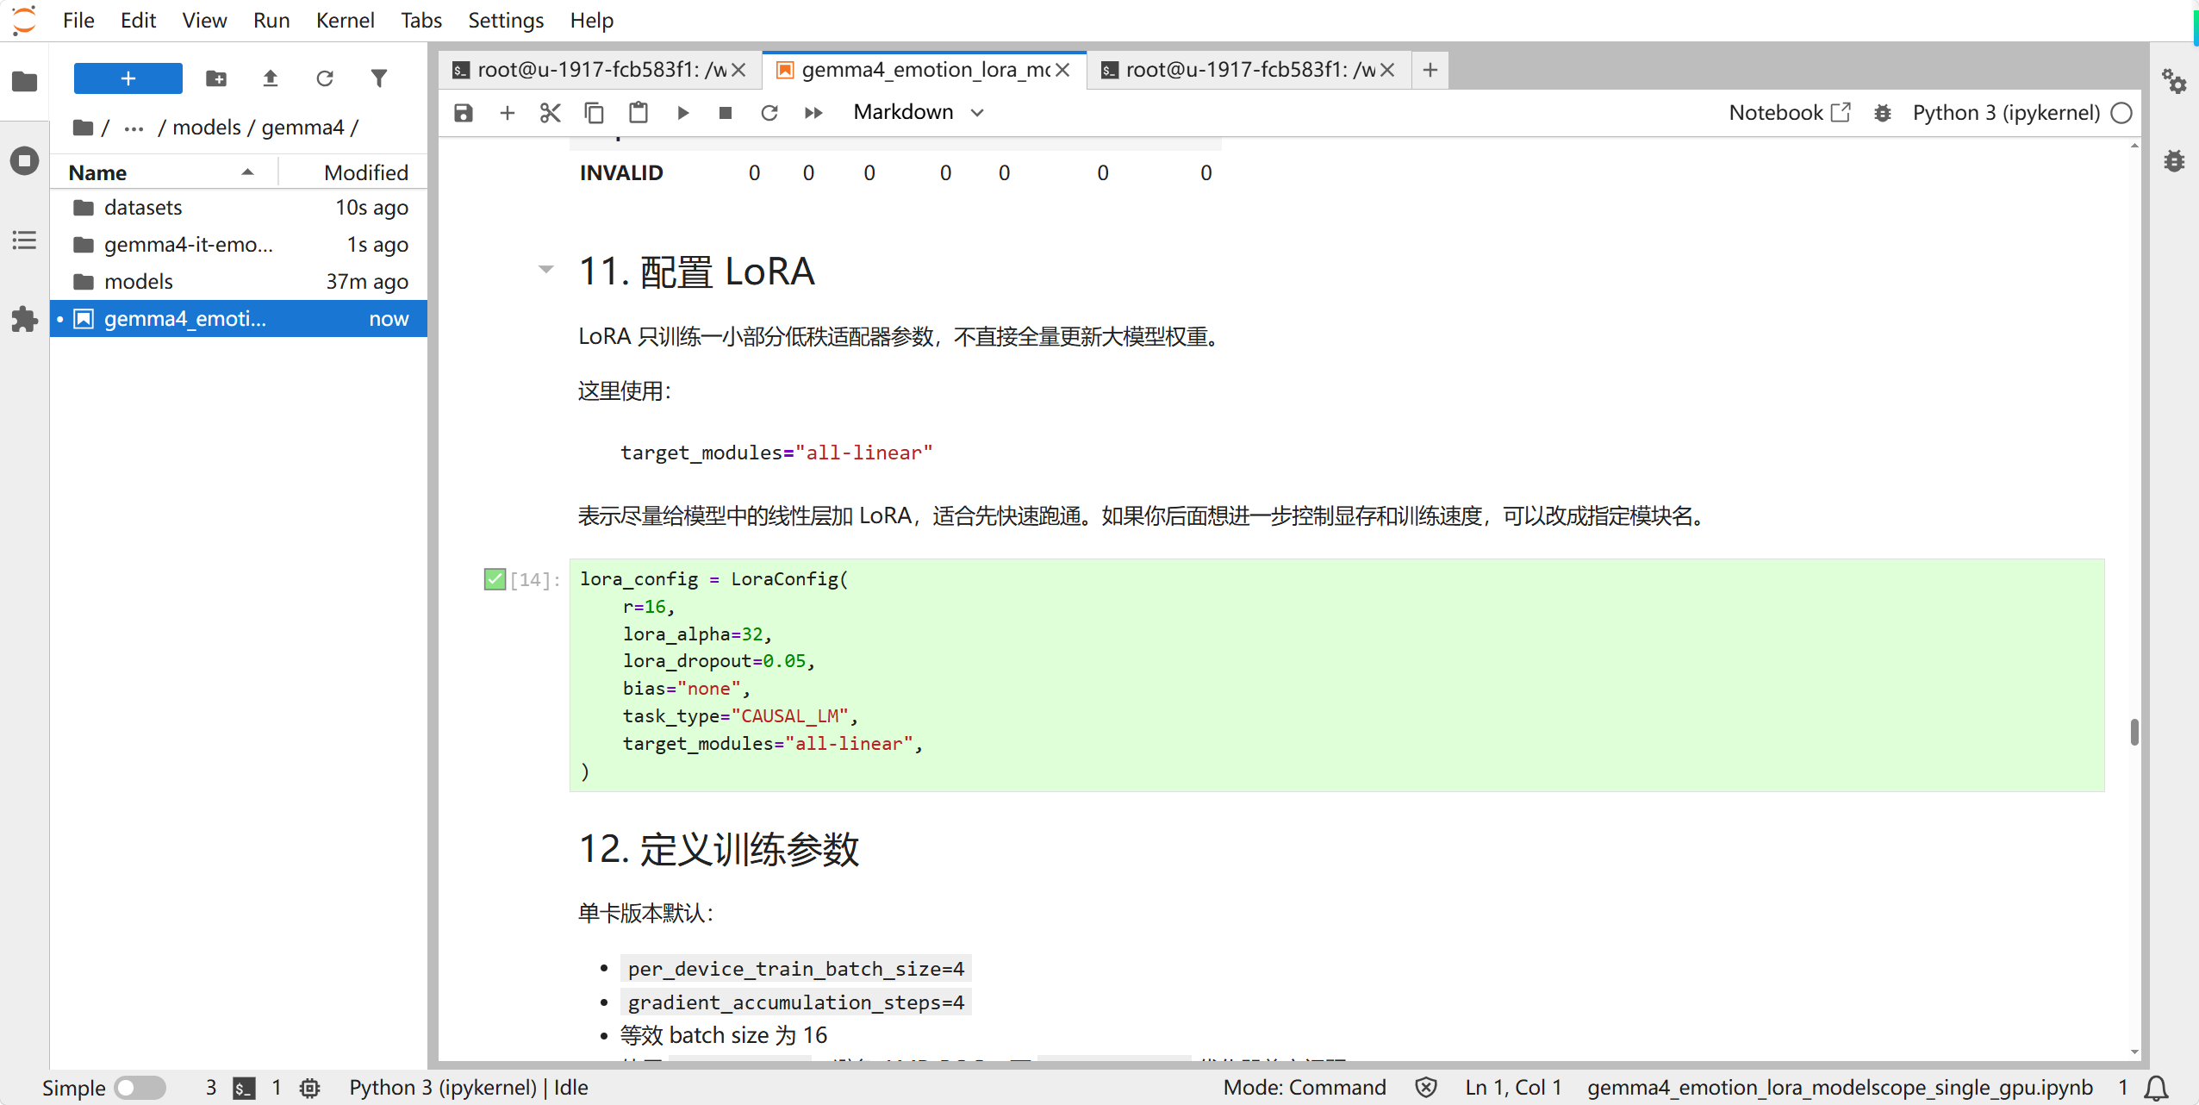
Task: Open the notifications bell in status bar
Action: click(x=2157, y=1088)
